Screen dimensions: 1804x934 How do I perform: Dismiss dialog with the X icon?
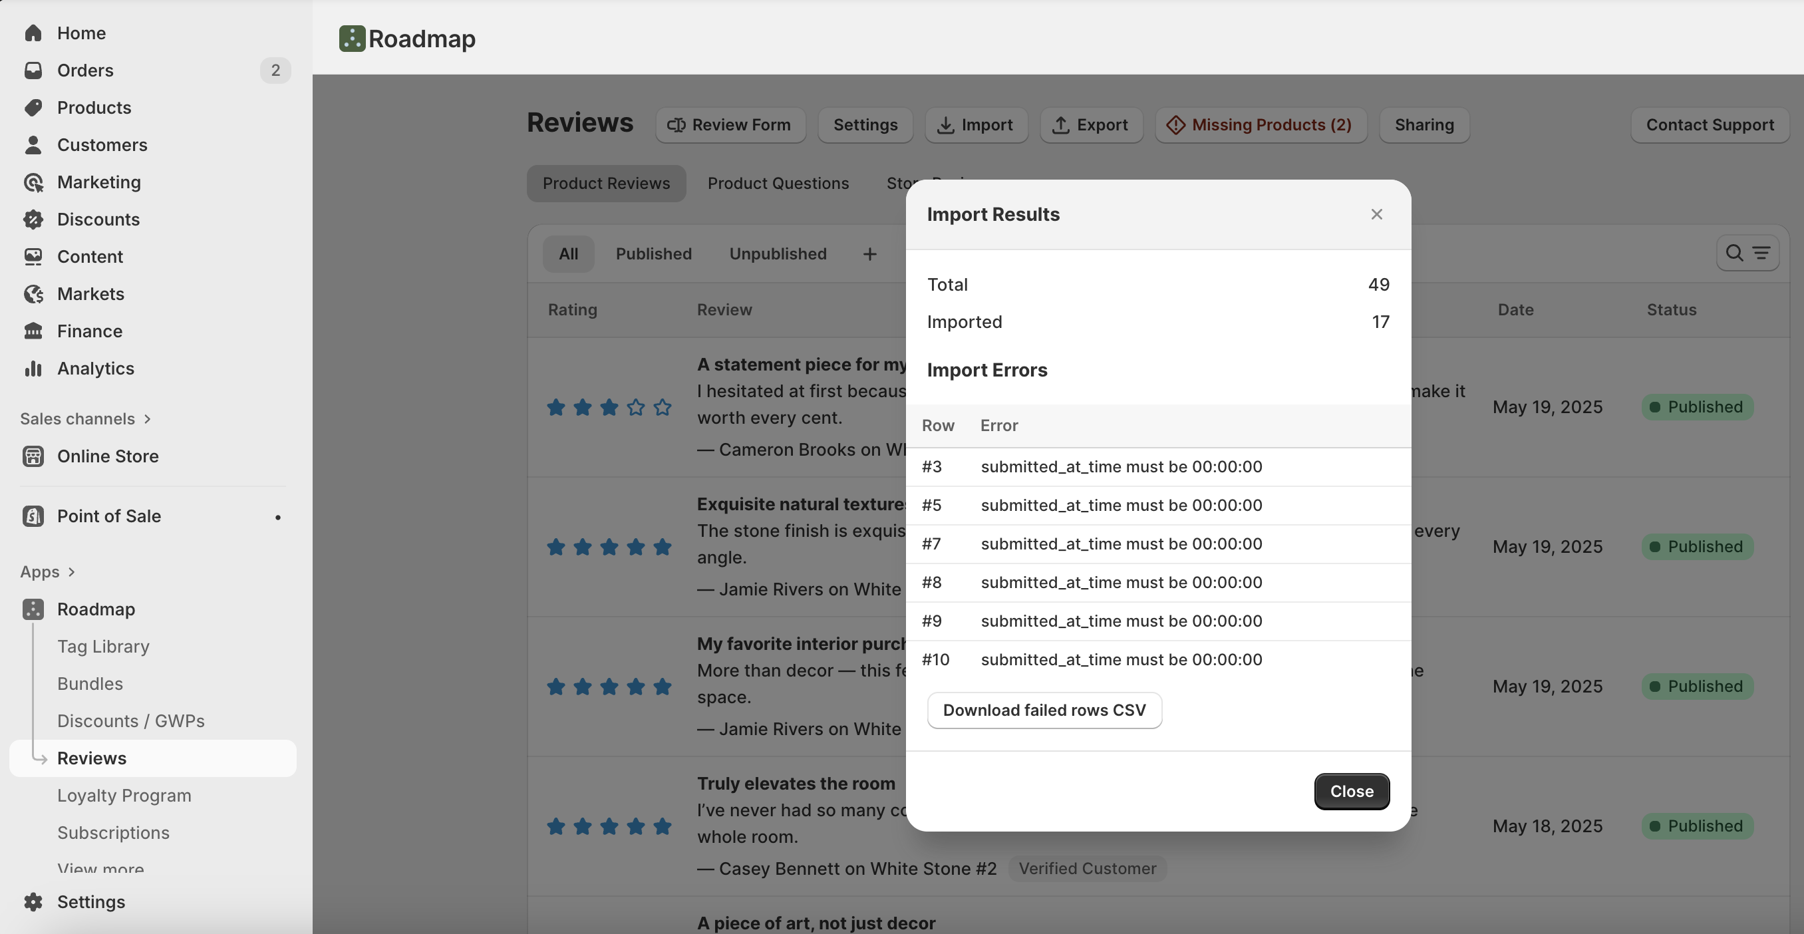point(1376,214)
